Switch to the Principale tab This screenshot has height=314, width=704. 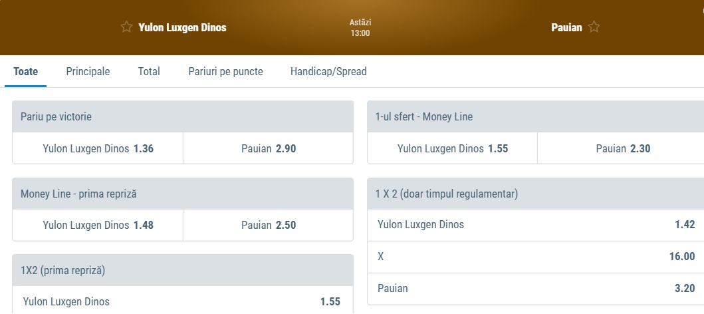[x=88, y=72]
